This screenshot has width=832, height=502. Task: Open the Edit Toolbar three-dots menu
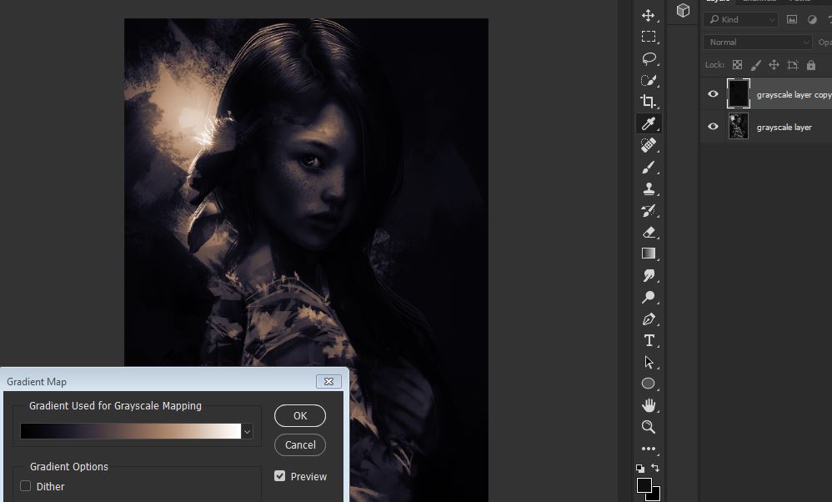pyautogui.click(x=648, y=449)
